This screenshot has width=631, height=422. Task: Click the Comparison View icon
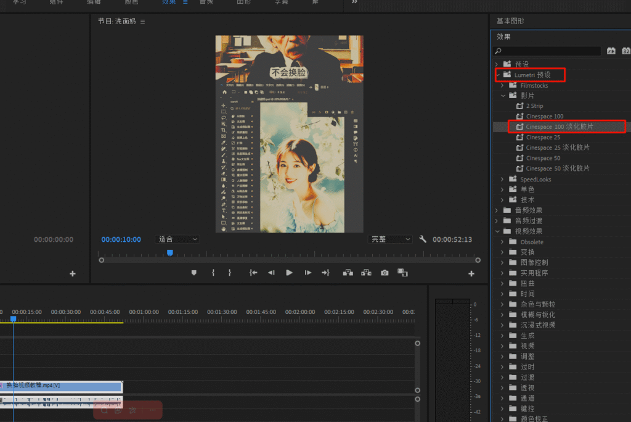402,273
